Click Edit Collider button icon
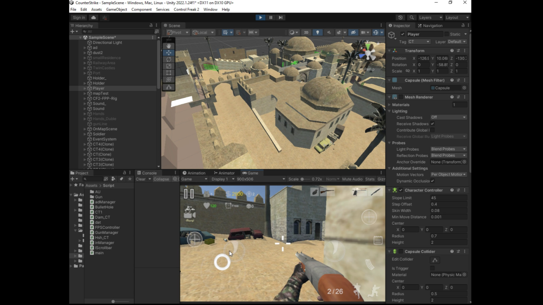 [x=435, y=260]
